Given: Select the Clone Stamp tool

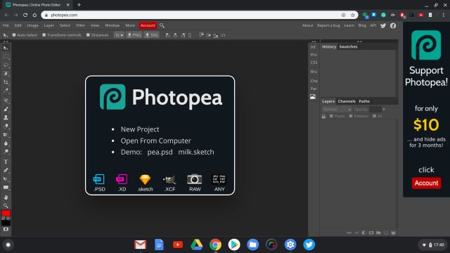Looking at the screenshot, I should [x=6, y=117].
